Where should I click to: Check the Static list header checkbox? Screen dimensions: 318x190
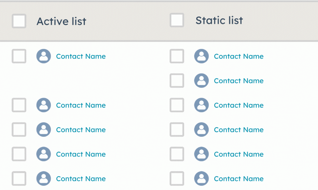click(177, 20)
